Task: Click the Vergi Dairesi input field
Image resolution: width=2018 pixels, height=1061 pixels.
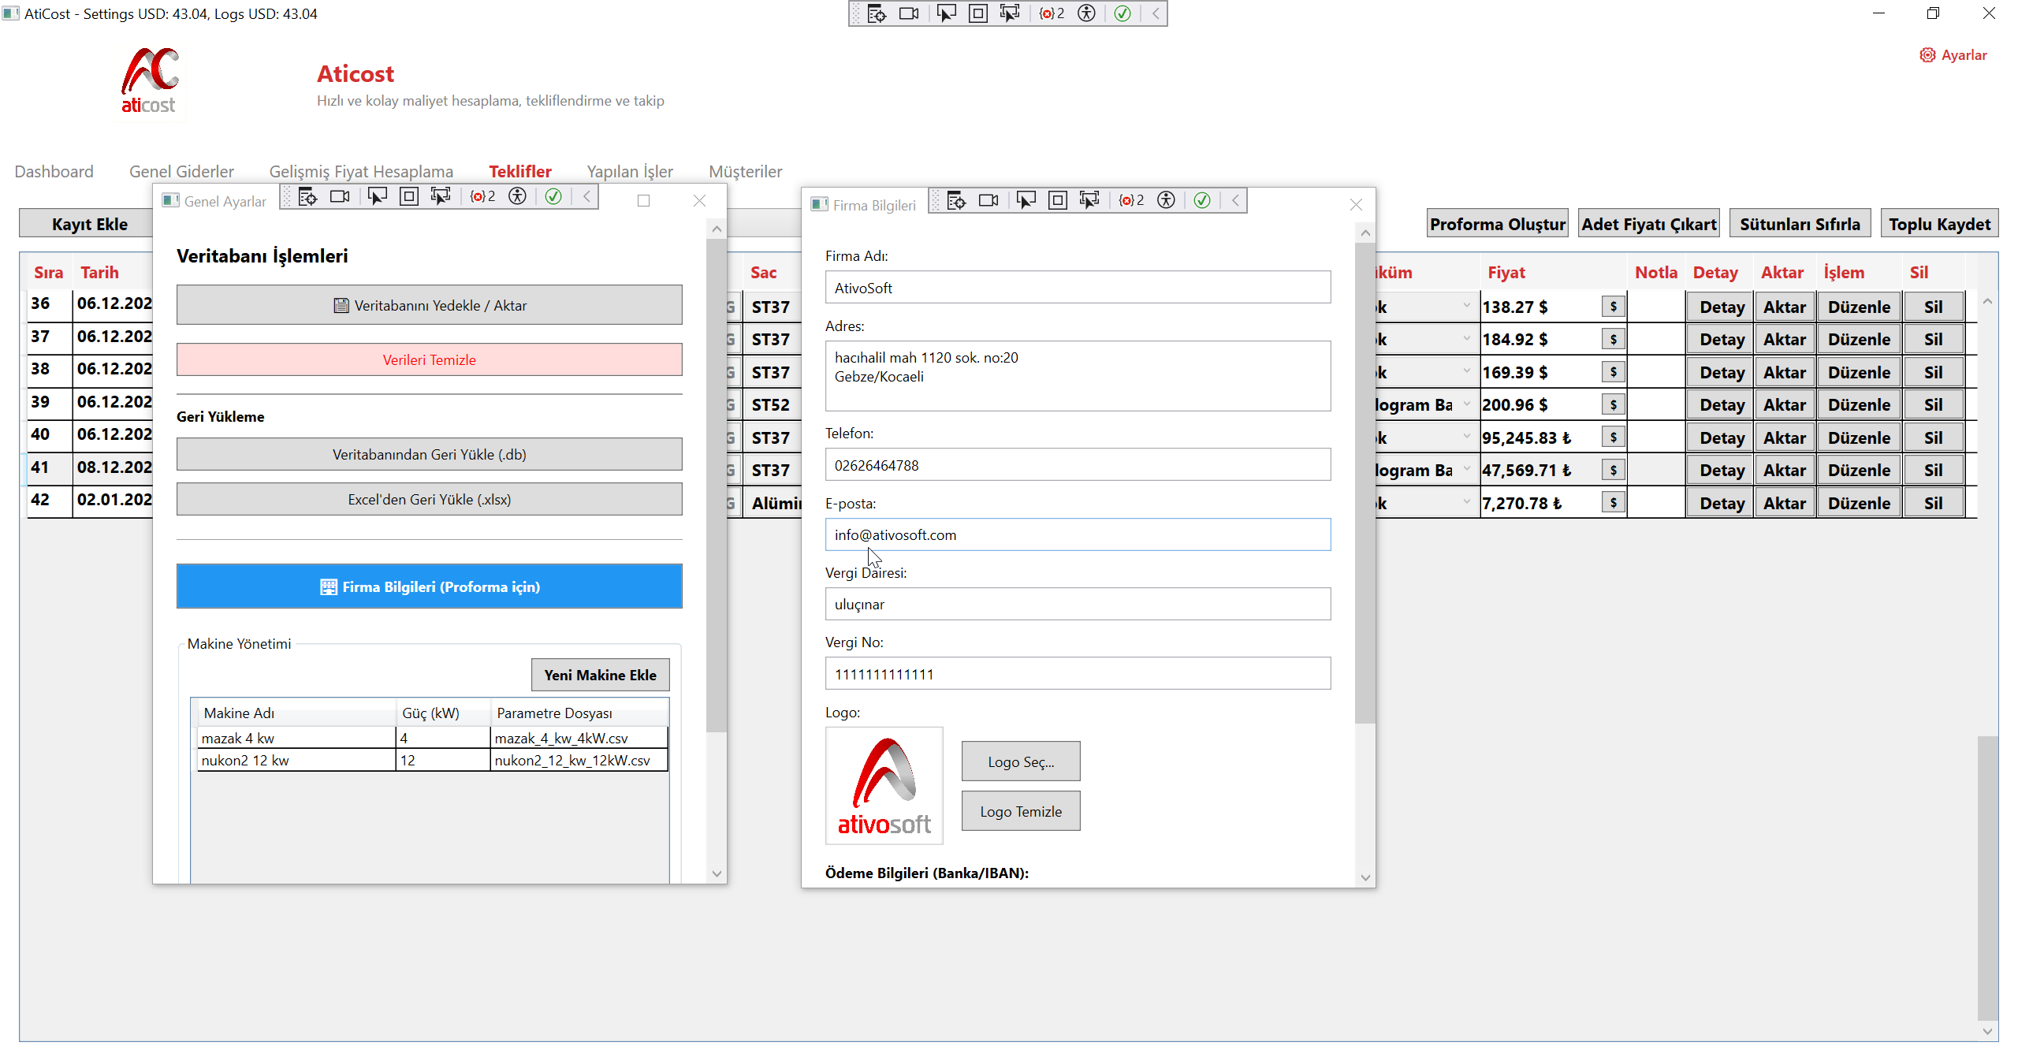Action: point(1077,604)
